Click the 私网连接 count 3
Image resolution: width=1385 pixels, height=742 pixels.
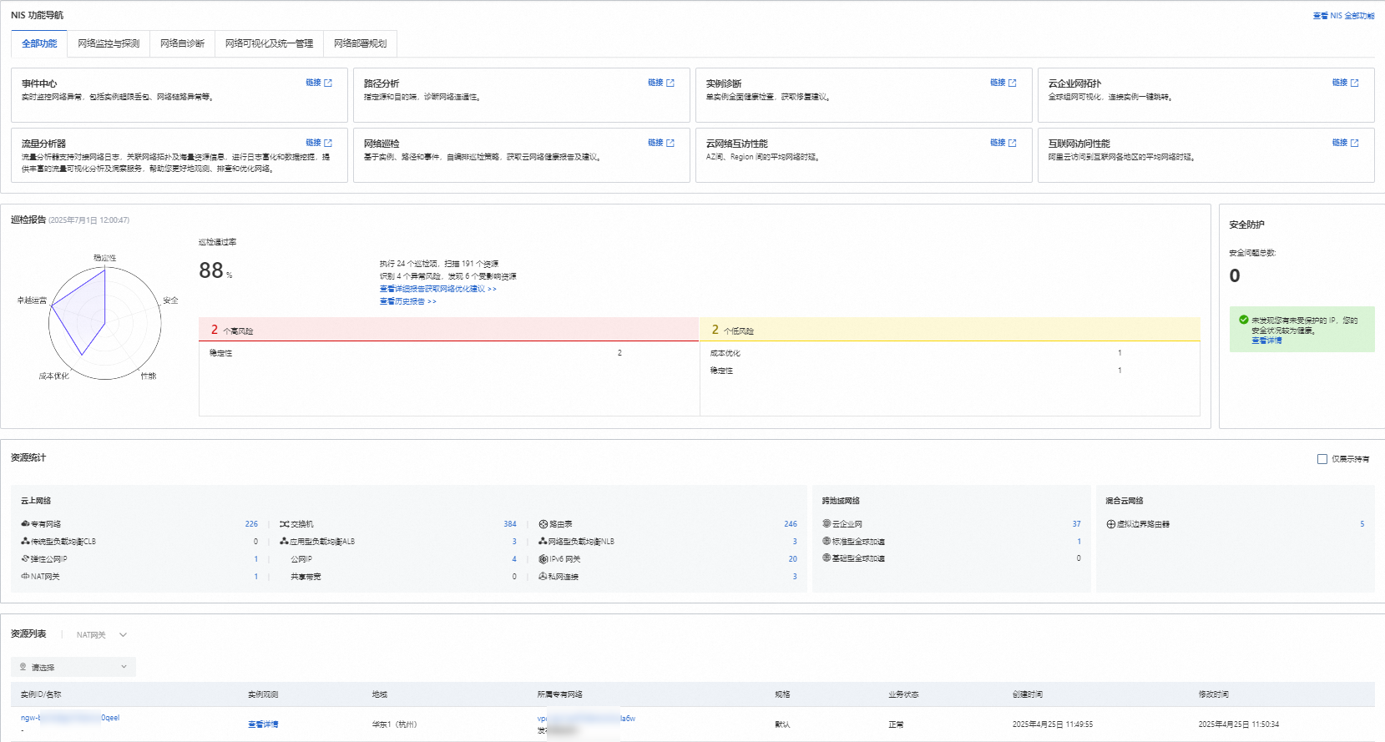[795, 577]
